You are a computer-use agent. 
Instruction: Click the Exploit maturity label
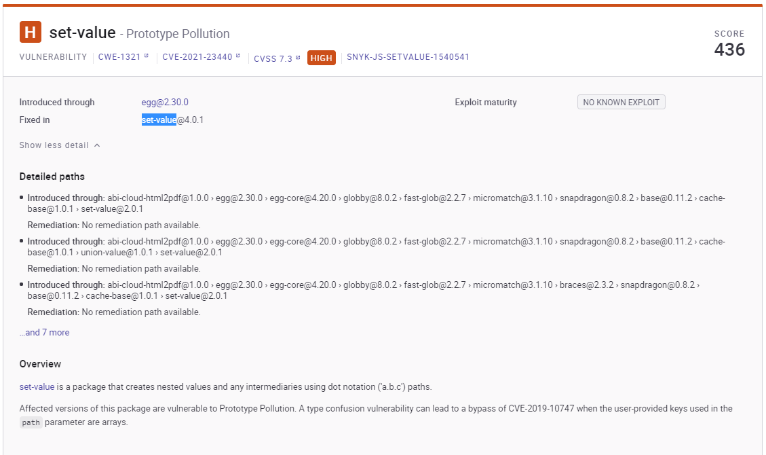tap(486, 102)
